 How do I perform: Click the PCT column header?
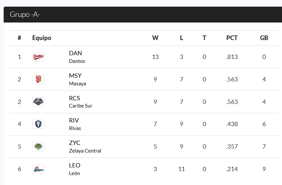[x=232, y=38]
